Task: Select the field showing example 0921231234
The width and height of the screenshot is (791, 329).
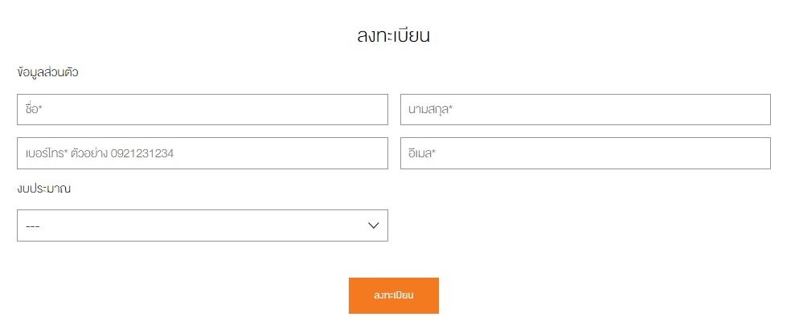Action: click(x=202, y=153)
